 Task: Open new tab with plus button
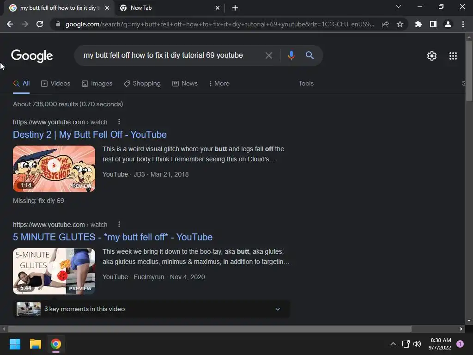235,8
